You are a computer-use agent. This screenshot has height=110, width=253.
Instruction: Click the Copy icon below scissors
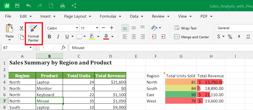21,37
